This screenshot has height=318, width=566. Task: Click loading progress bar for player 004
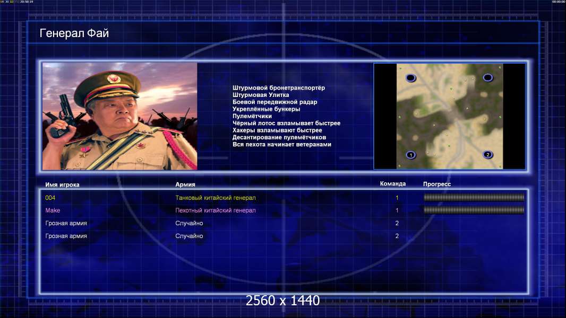(474, 197)
